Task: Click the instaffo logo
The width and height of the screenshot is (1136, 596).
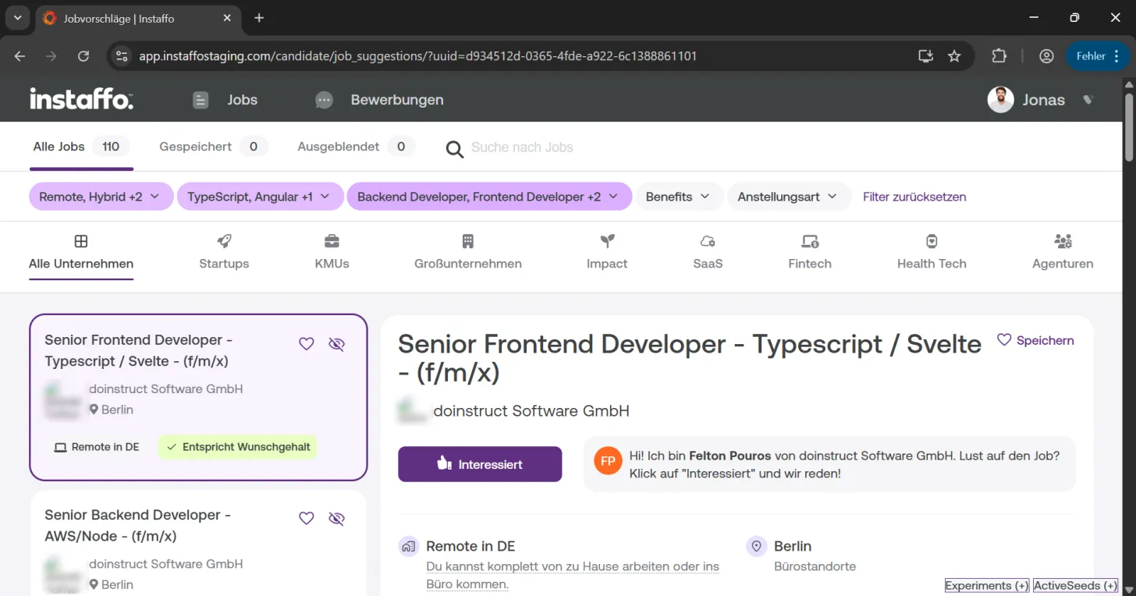Action: point(81,99)
